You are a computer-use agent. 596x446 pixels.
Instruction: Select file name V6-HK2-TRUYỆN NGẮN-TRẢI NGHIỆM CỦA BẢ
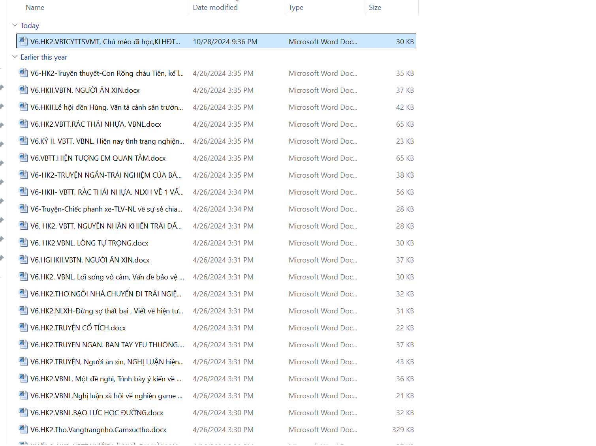[x=106, y=175]
